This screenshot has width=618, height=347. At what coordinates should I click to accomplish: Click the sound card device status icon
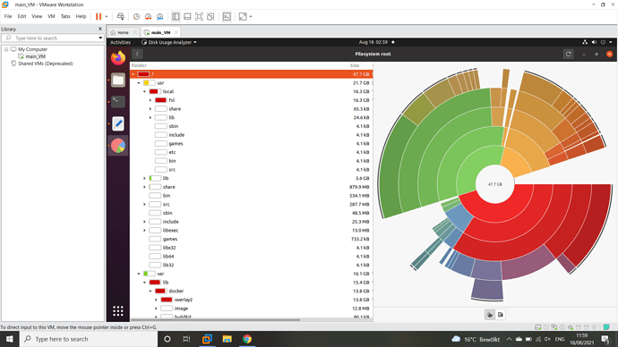pyautogui.click(x=571, y=327)
